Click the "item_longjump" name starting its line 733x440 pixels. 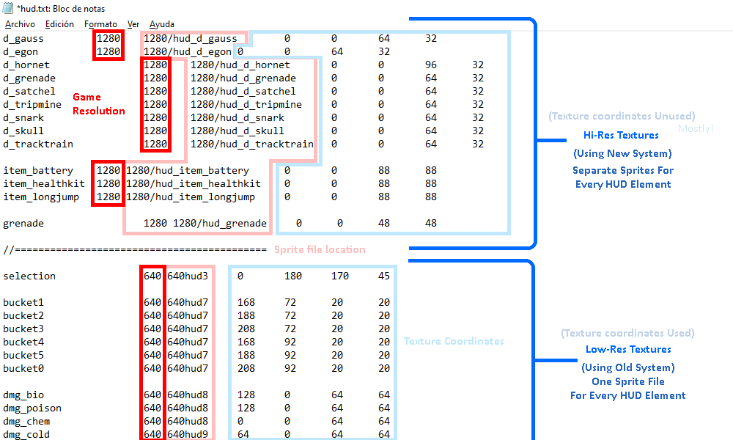tap(41, 197)
